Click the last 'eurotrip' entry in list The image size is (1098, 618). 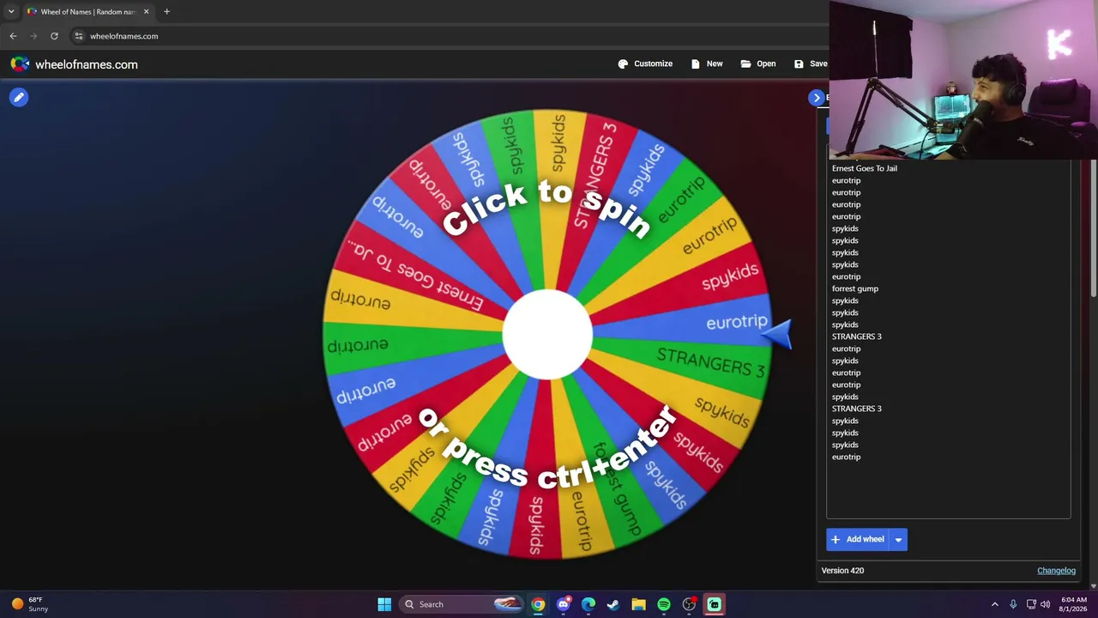847,457
